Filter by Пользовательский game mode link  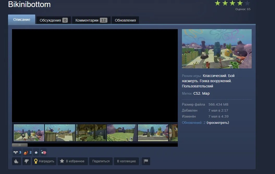tap(198, 86)
